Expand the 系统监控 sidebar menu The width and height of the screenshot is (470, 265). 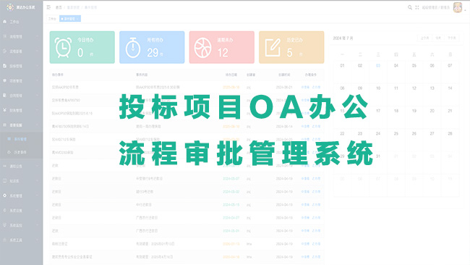21,225
